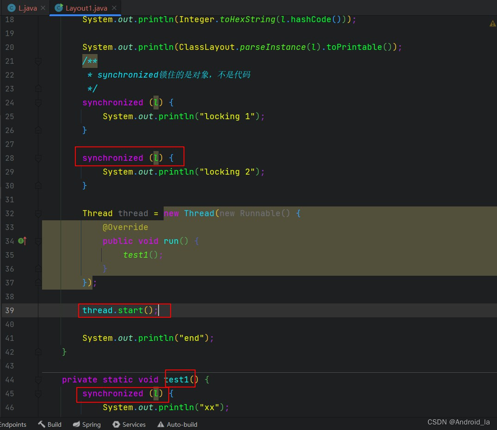This screenshot has width=497, height=430.
Task: Click the Auto-build warning triangle icon
Action: 160,424
